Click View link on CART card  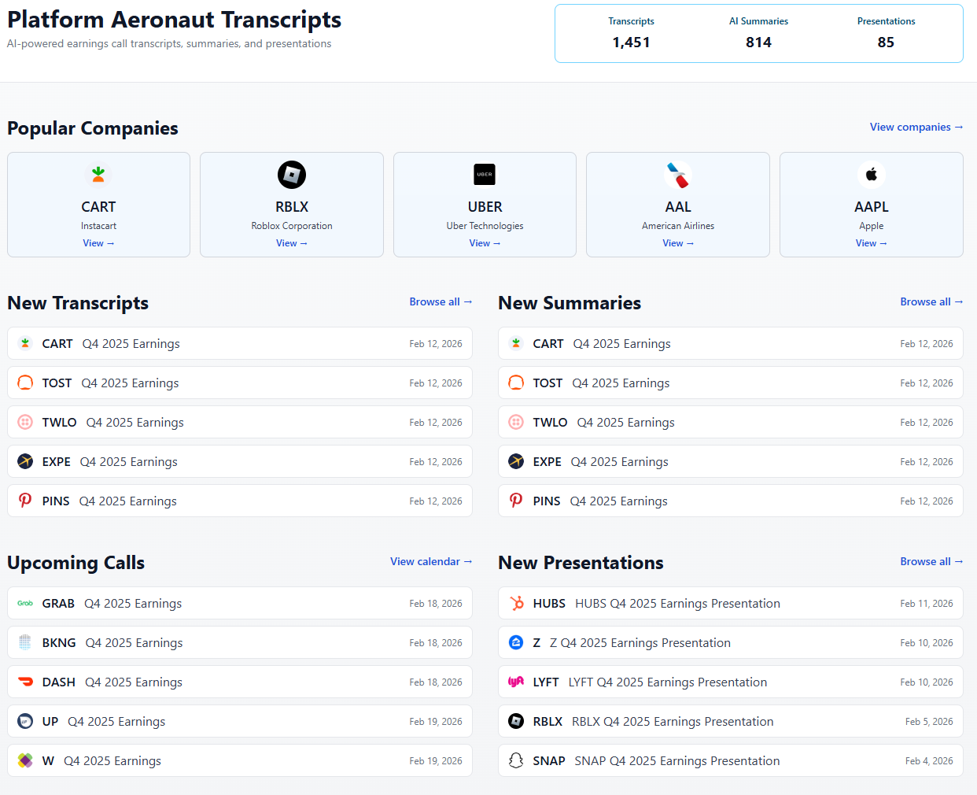pyautogui.click(x=98, y=243)
